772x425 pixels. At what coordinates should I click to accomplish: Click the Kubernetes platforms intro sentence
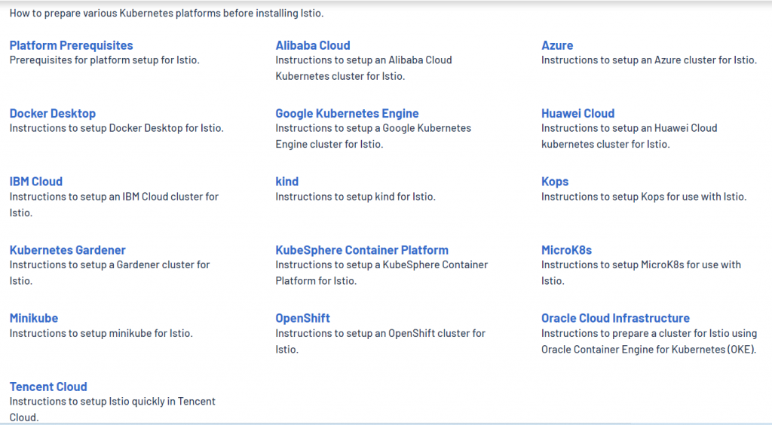tap(167, 14)
